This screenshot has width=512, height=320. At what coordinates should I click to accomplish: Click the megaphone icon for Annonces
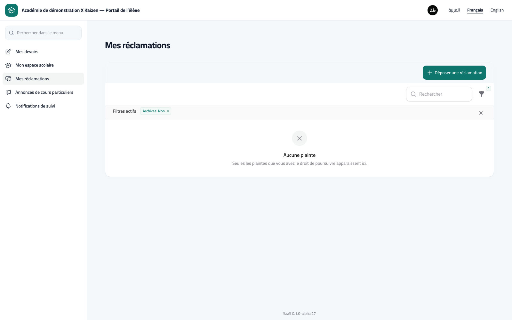8,92
